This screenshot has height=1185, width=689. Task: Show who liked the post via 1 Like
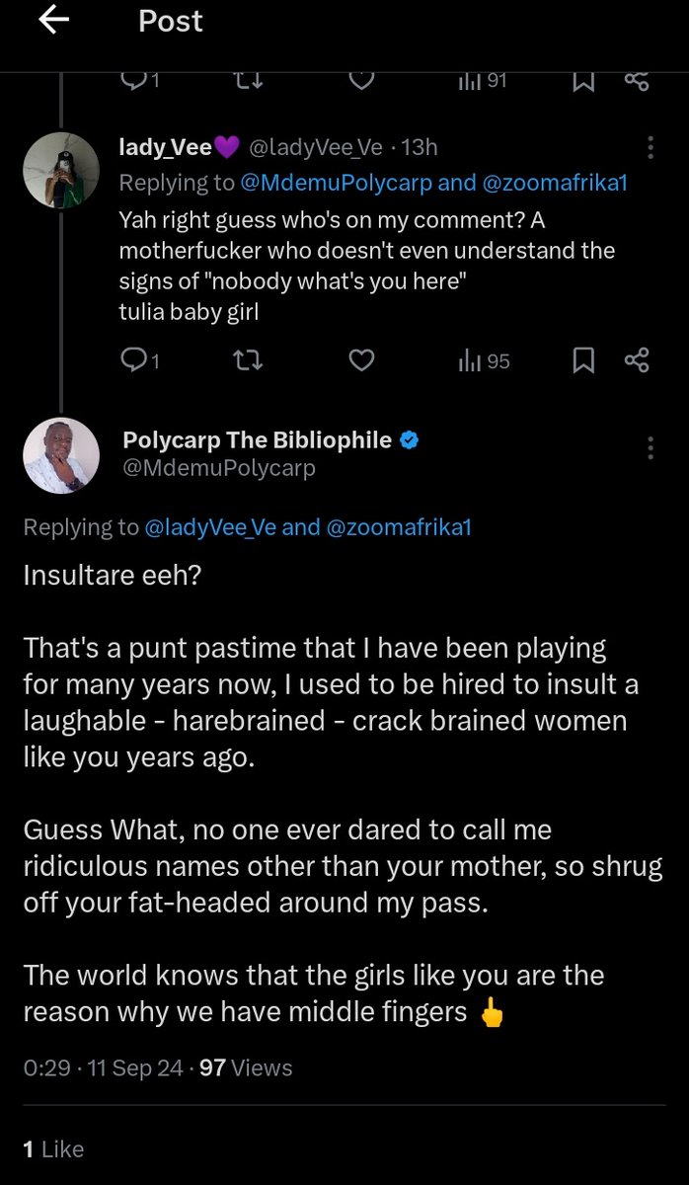click(53, 1148)
